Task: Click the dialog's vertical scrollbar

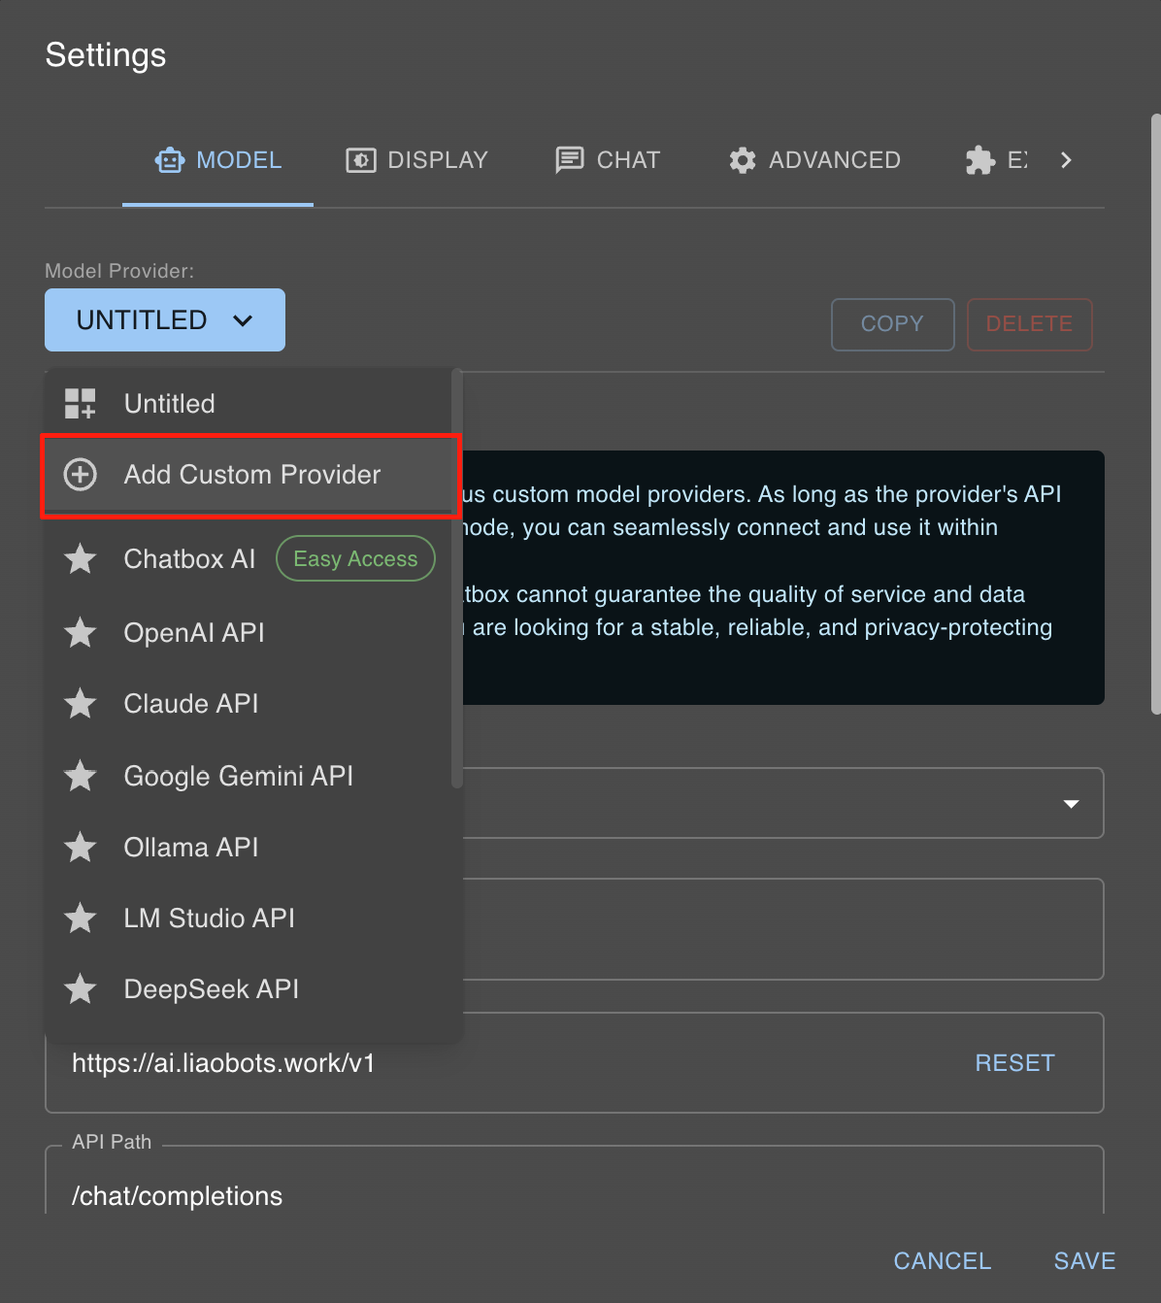Action: (1155, 415)
